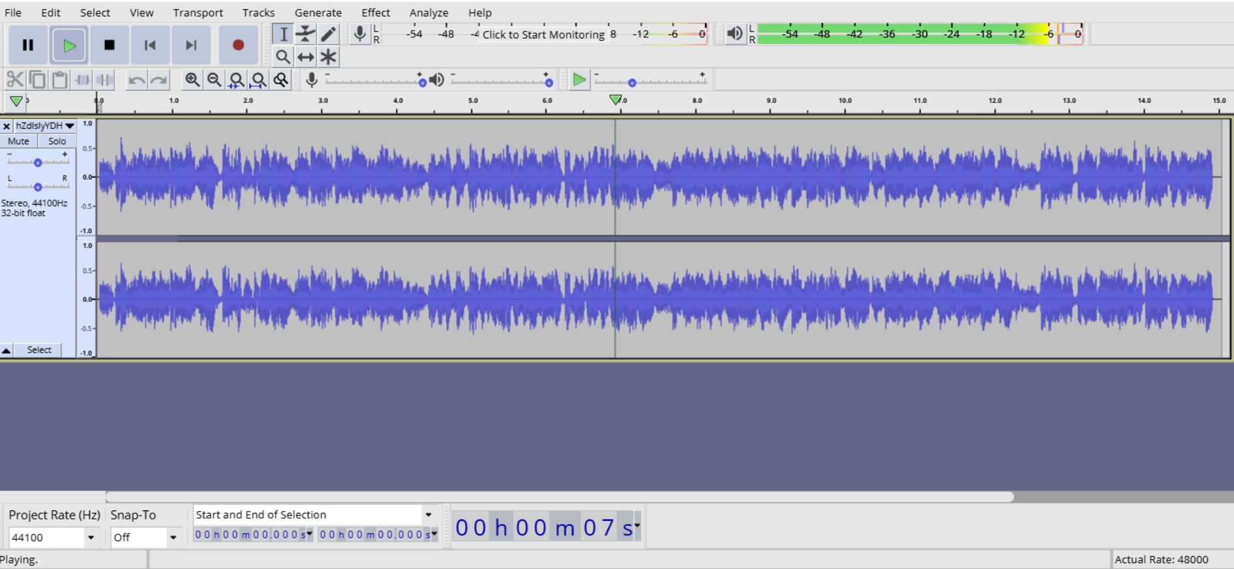Mute the hZdlslyYDH track
The width and height of the screenshot is (1234, 569).
18,141
